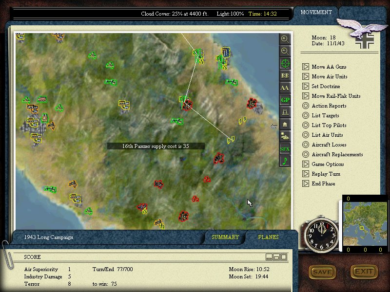Open Move Rail-Flak Units
390x292 pixels.
pos(331,96)
